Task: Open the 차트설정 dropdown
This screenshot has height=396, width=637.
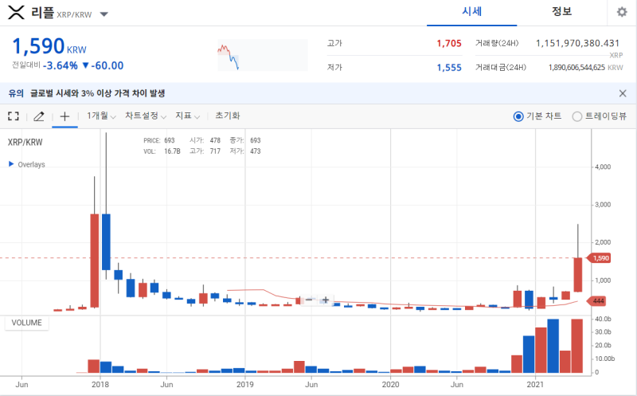Action: pos(146,116)
